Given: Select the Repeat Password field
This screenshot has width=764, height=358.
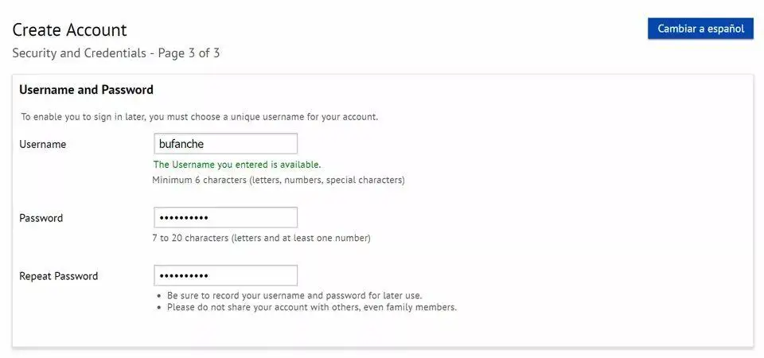Looking at the screenshot, I should point(225,276).
